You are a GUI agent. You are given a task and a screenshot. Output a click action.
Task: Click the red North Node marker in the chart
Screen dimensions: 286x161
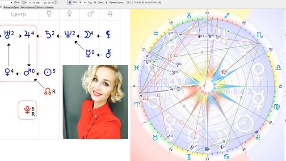[x=145, y=98]
